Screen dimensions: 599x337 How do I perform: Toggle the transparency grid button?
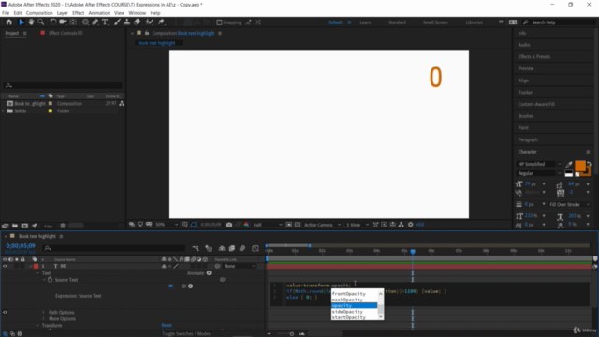point(298,225)
